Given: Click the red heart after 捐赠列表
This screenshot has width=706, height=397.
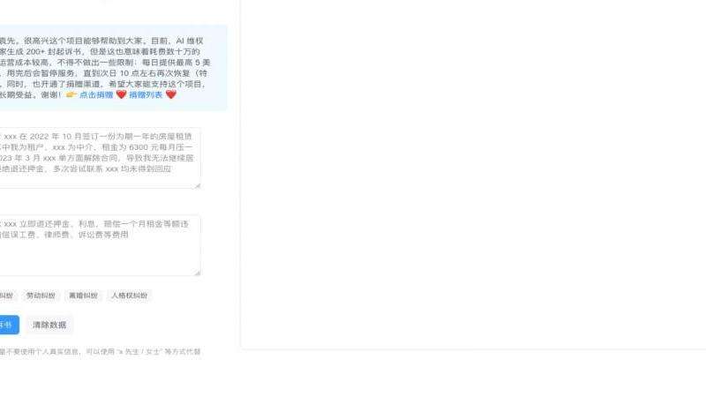Looking at the screenshot, I should [x=170, y=94].
